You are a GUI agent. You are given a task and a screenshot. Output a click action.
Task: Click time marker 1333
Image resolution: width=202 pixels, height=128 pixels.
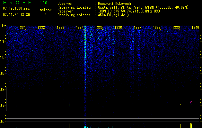coord(60,28)
